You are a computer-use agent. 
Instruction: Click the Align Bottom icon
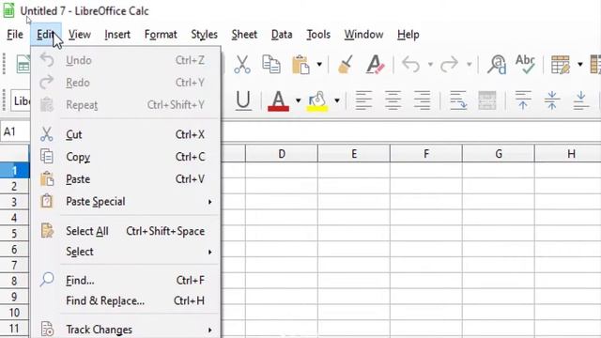tap(581, 100)
